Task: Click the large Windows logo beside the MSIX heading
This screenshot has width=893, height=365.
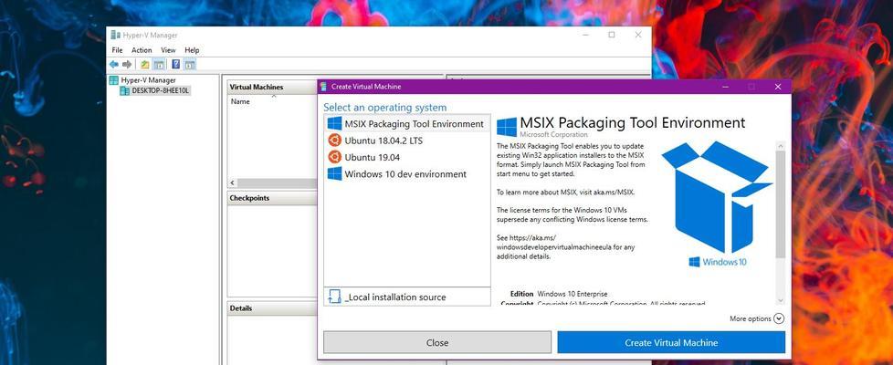Action: (x=507, y=127)
